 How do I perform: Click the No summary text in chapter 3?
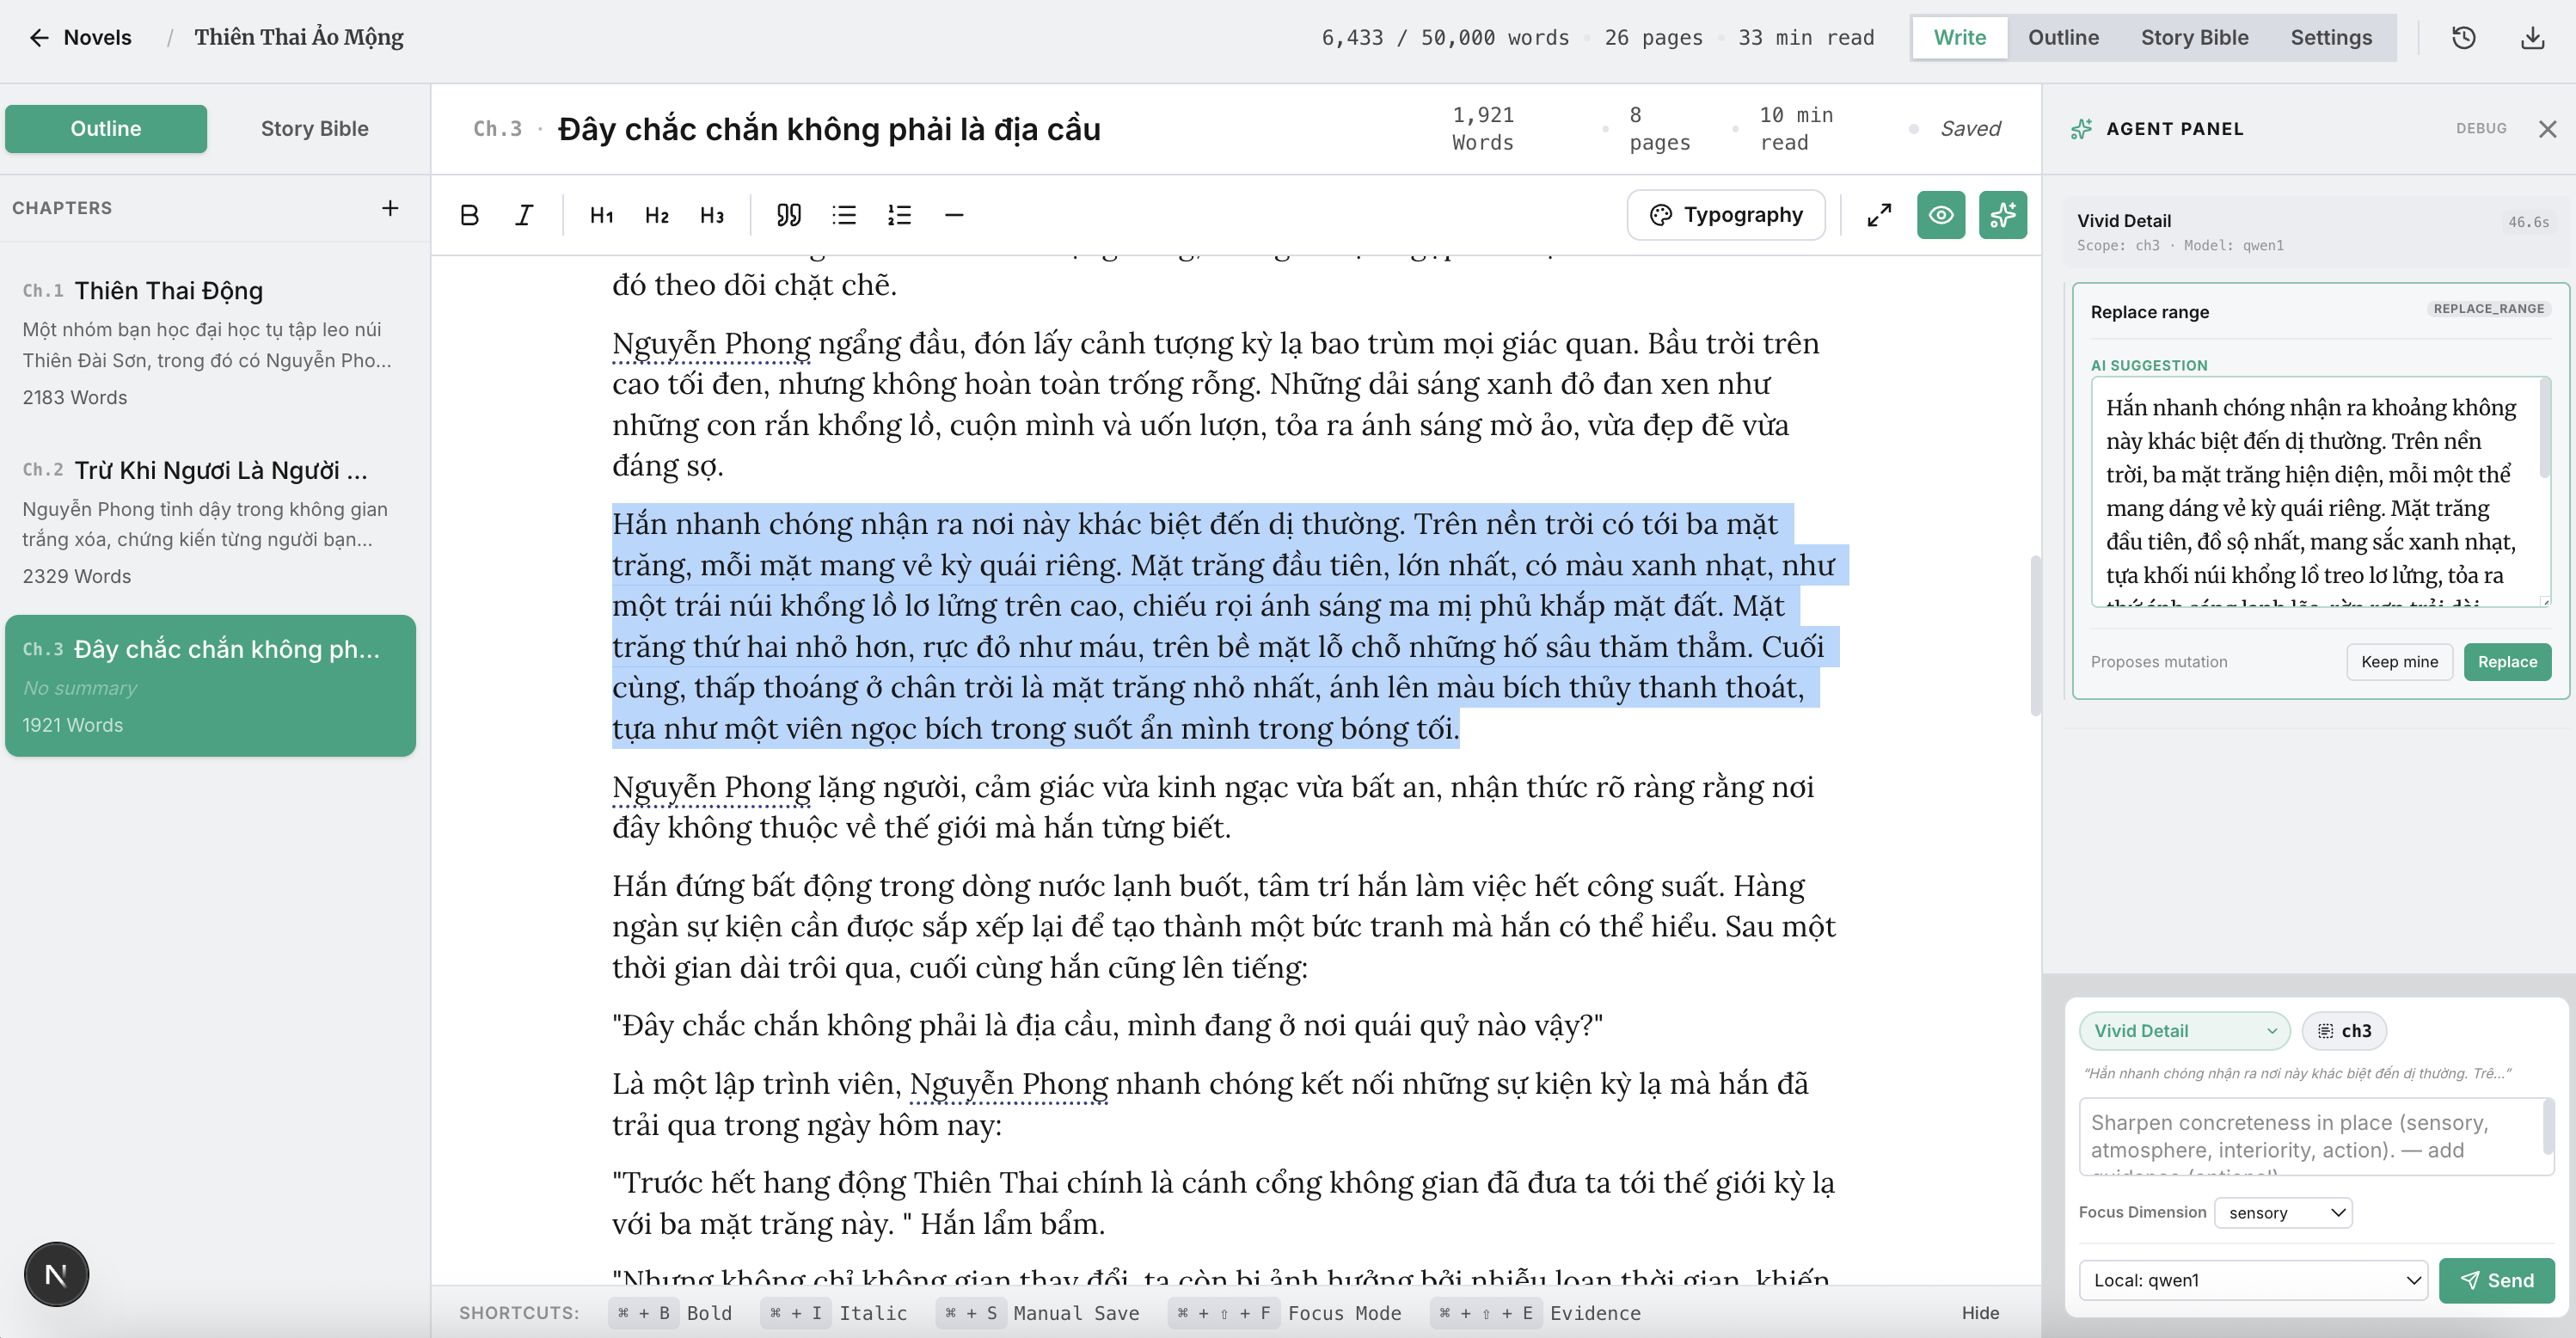pyautogui.click(x=80, y=688)
